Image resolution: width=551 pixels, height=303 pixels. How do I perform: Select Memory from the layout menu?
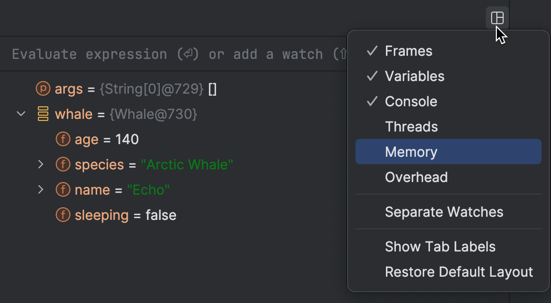click(x=411, y=152)
